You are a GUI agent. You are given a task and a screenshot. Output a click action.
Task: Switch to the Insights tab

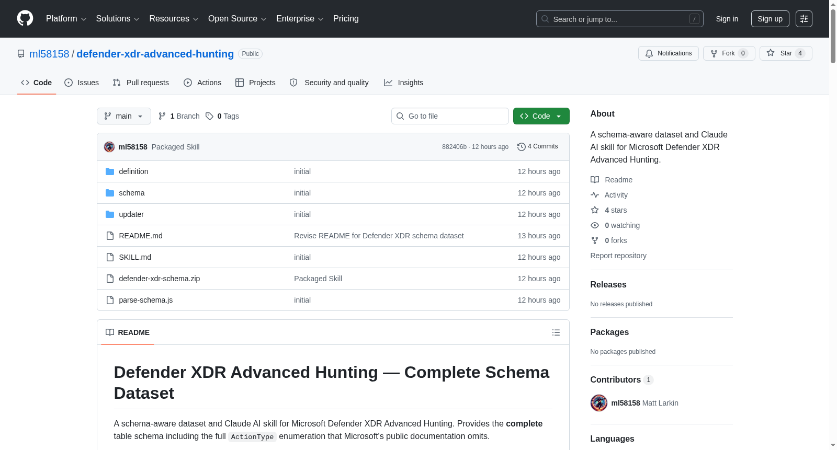(x=403, y=83)
